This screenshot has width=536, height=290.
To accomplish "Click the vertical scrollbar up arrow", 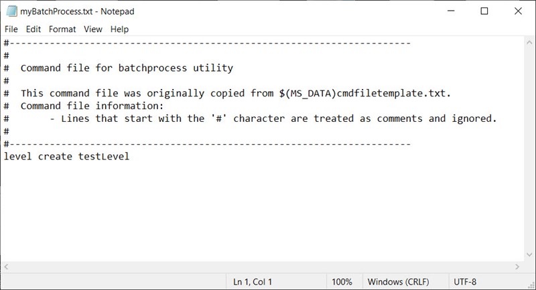I will coord(529,43).
